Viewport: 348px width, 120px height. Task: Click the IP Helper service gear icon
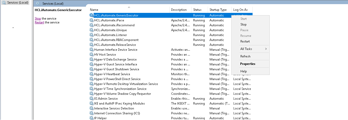(91, 118)
